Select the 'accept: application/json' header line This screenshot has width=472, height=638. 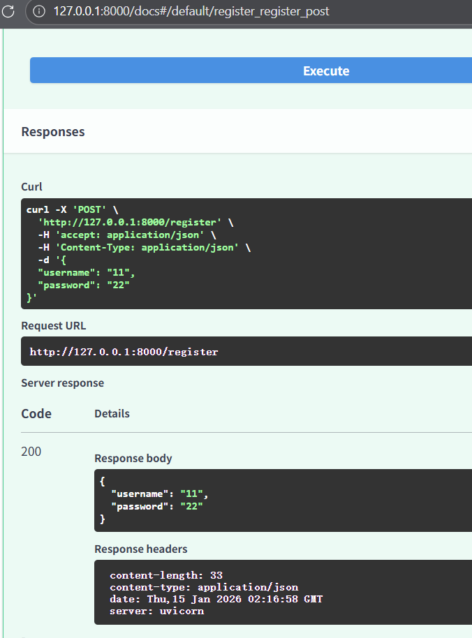pos(127,235)
